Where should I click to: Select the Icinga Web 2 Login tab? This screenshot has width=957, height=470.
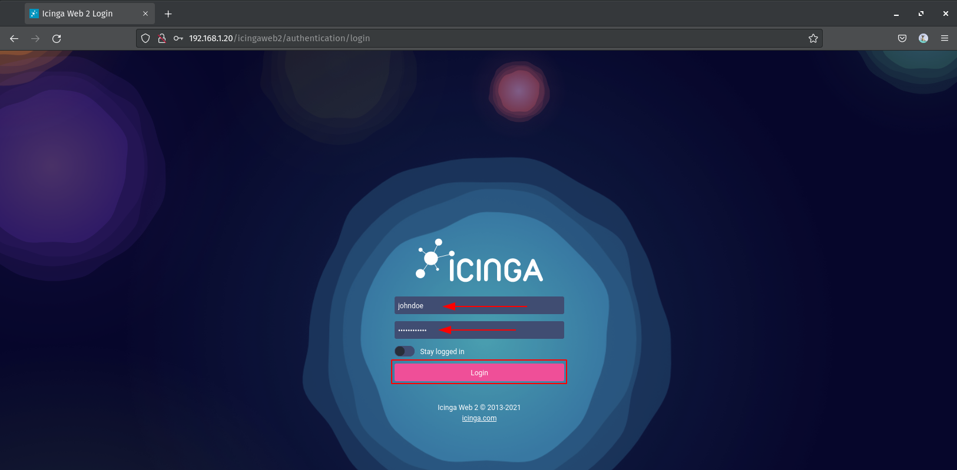click(x=90, y=14)
